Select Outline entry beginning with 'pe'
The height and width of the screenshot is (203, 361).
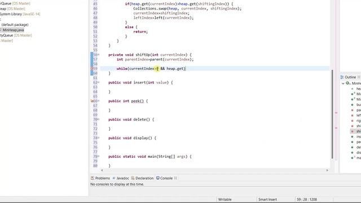[x=359, y=142]
